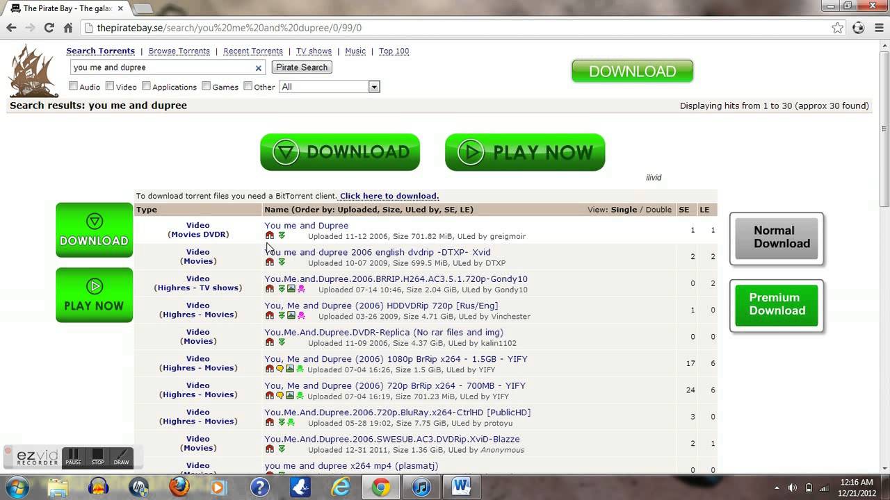
Task: Click green skull icon on the protoyu row
Action: [291, 422]
